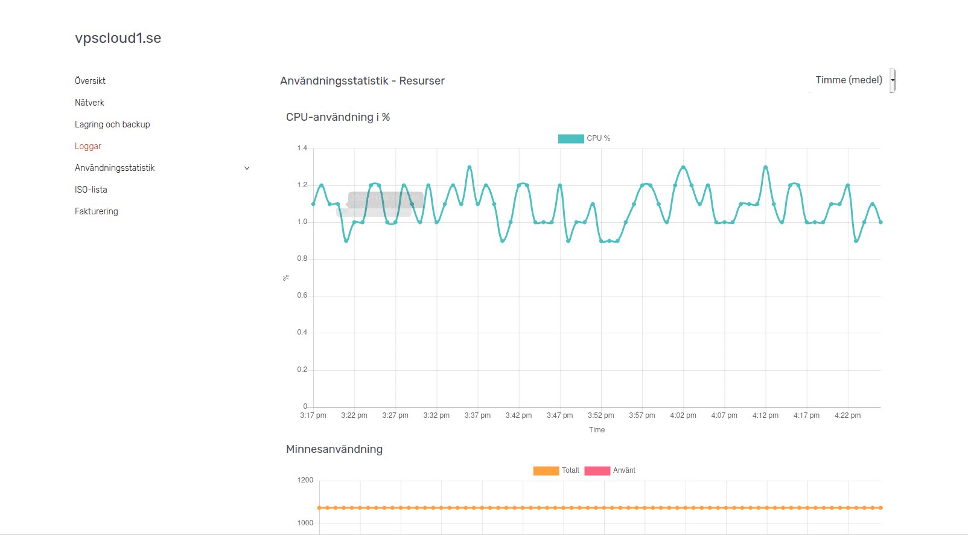968x535 pixels.
Task: Open the ISO-lista page
Action: click(91, 190)
